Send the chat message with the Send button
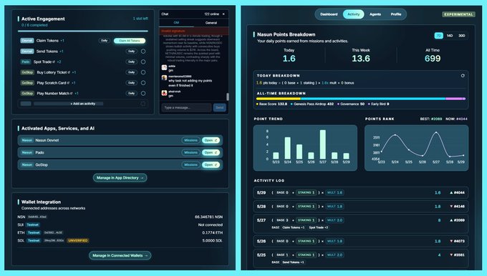Screen dimensions: 487x276 coord(220,107)
